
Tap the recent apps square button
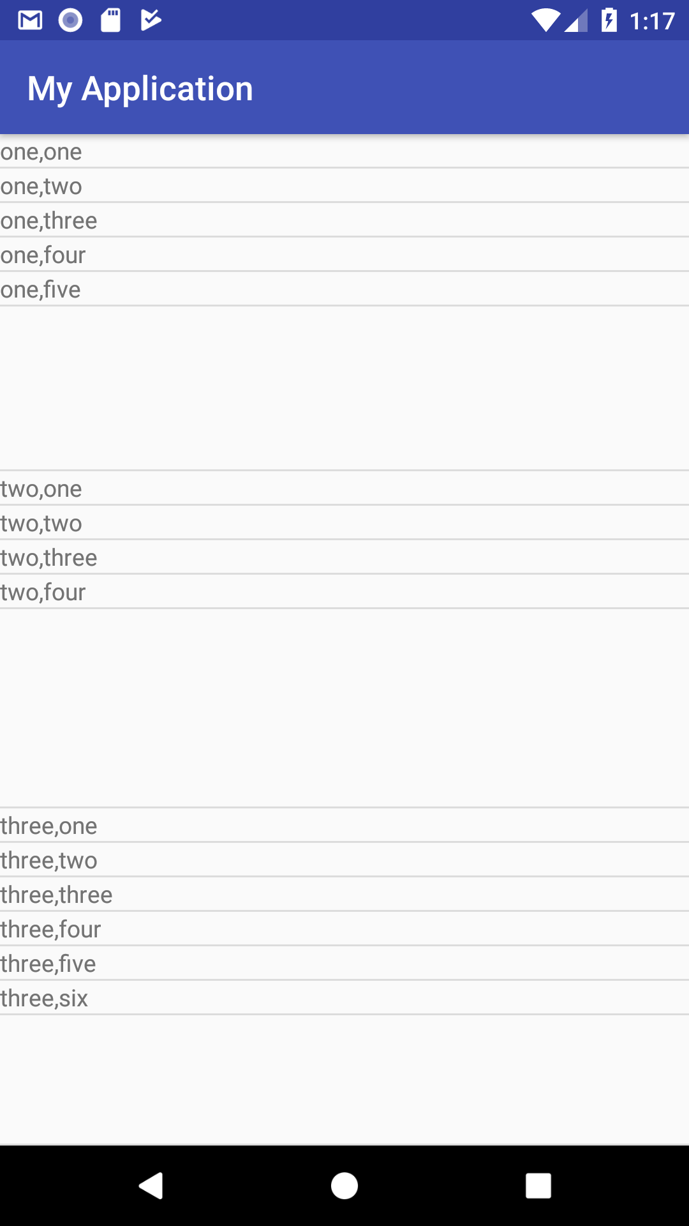point(538,1186)
